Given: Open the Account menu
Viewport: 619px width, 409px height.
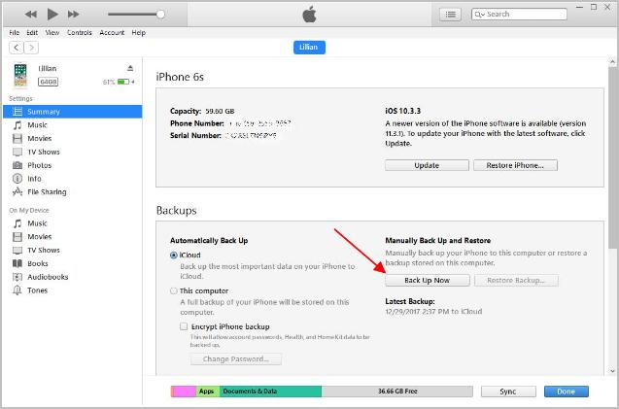Looking at the screenshot, I should (112, 33).
